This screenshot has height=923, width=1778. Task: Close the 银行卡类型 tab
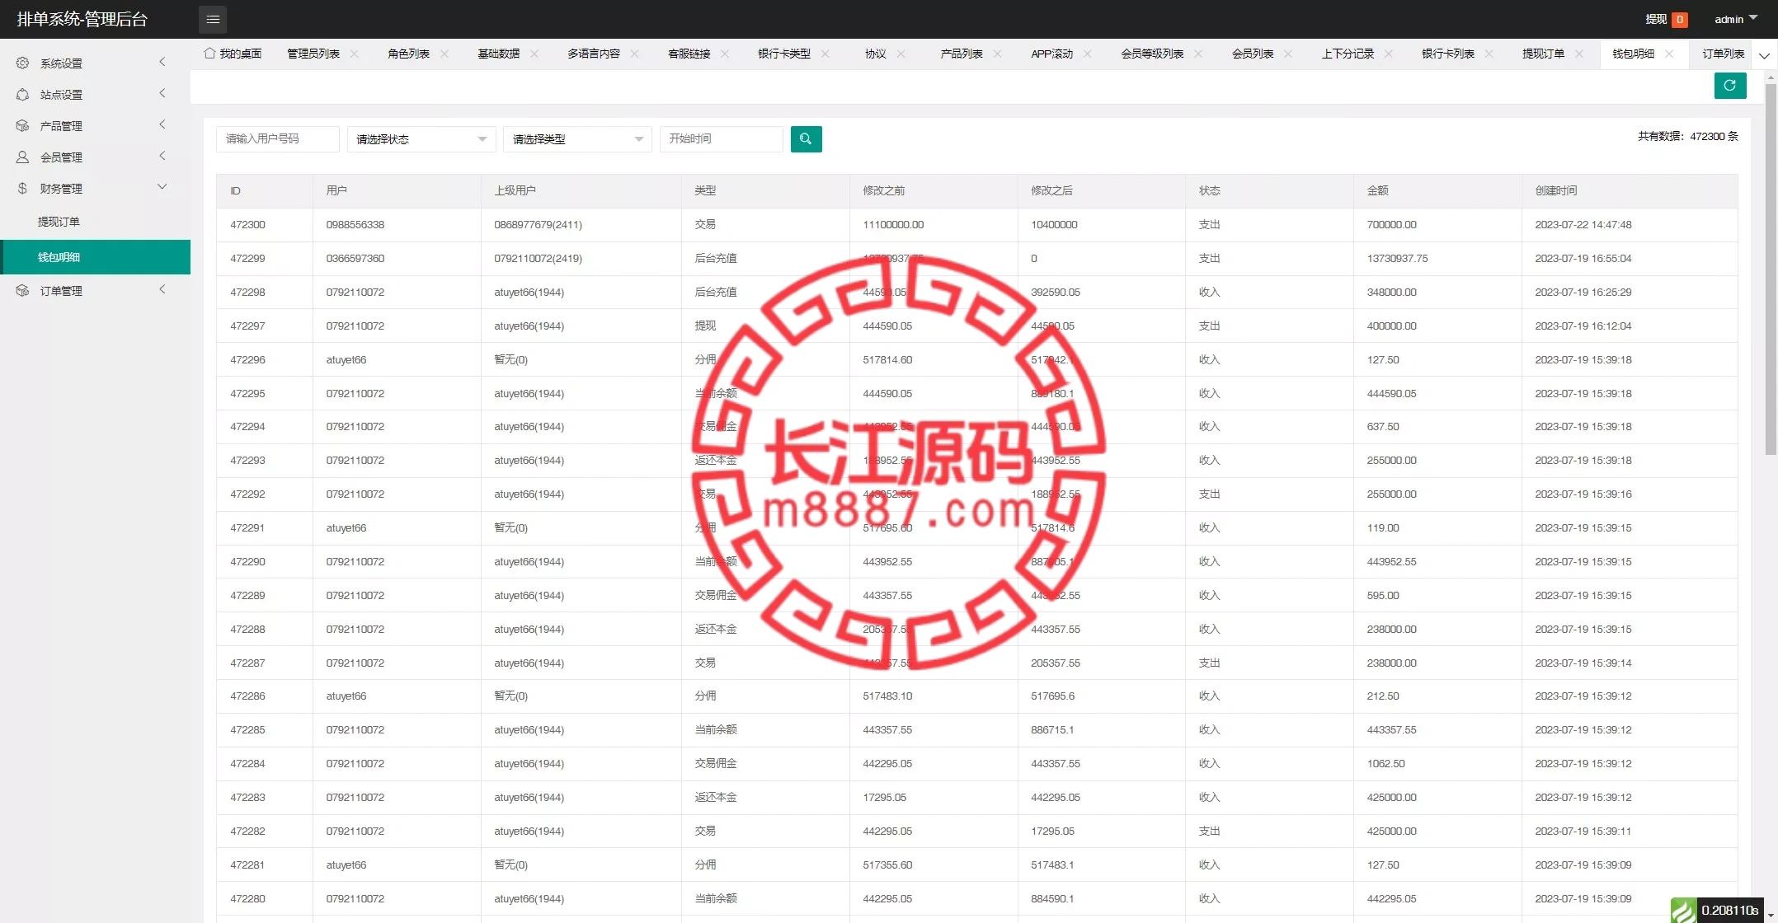coord(825,54)
